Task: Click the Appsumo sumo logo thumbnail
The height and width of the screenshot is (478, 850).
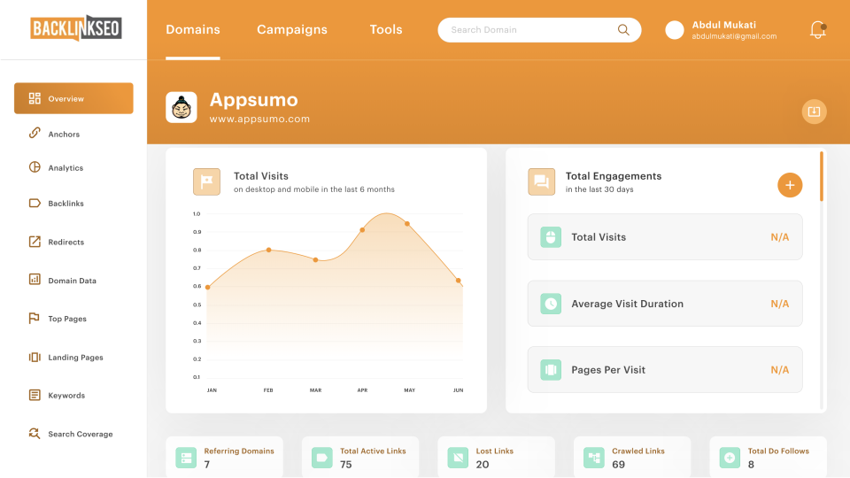Action: point(181,107)
